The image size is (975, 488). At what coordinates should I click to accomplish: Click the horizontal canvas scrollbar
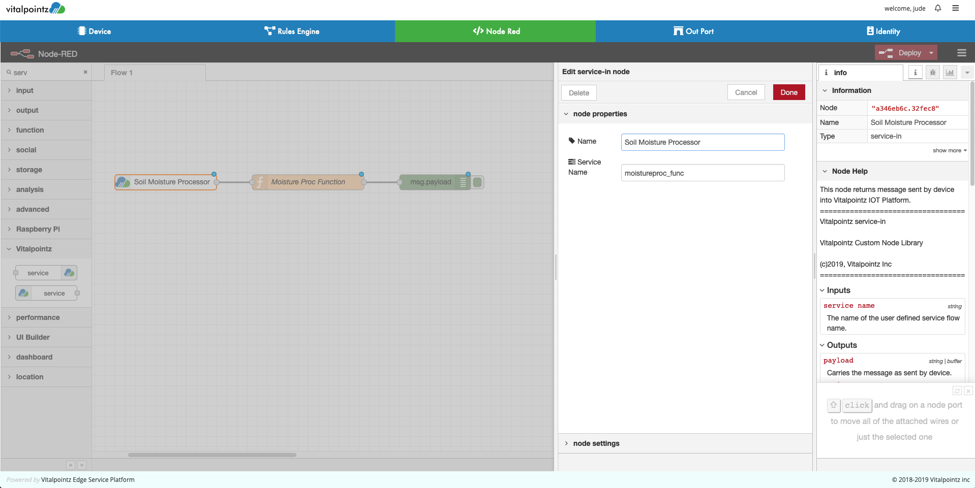click(x=212, y=455)
